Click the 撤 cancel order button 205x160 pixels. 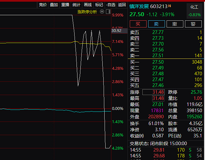175,24
